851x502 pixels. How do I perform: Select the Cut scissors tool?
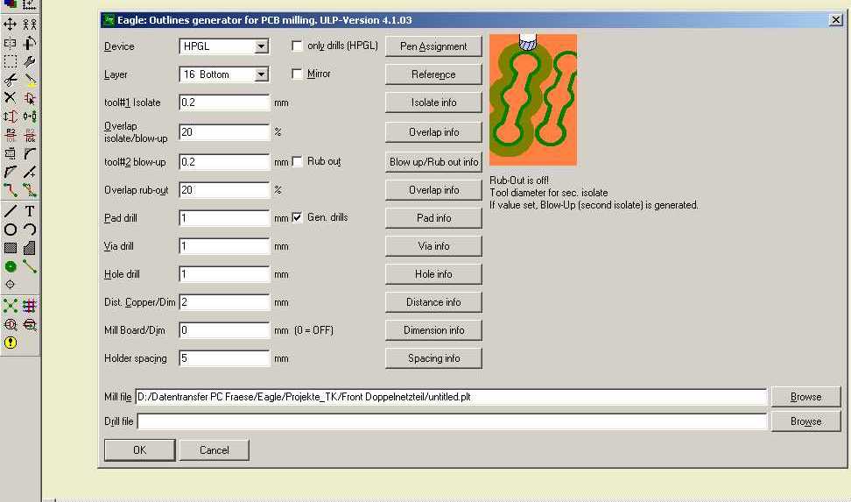click(x=10, y=80)
